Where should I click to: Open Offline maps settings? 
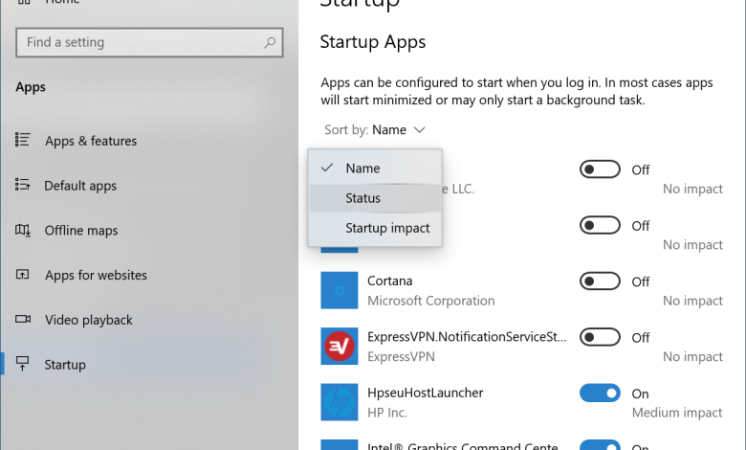81,231
